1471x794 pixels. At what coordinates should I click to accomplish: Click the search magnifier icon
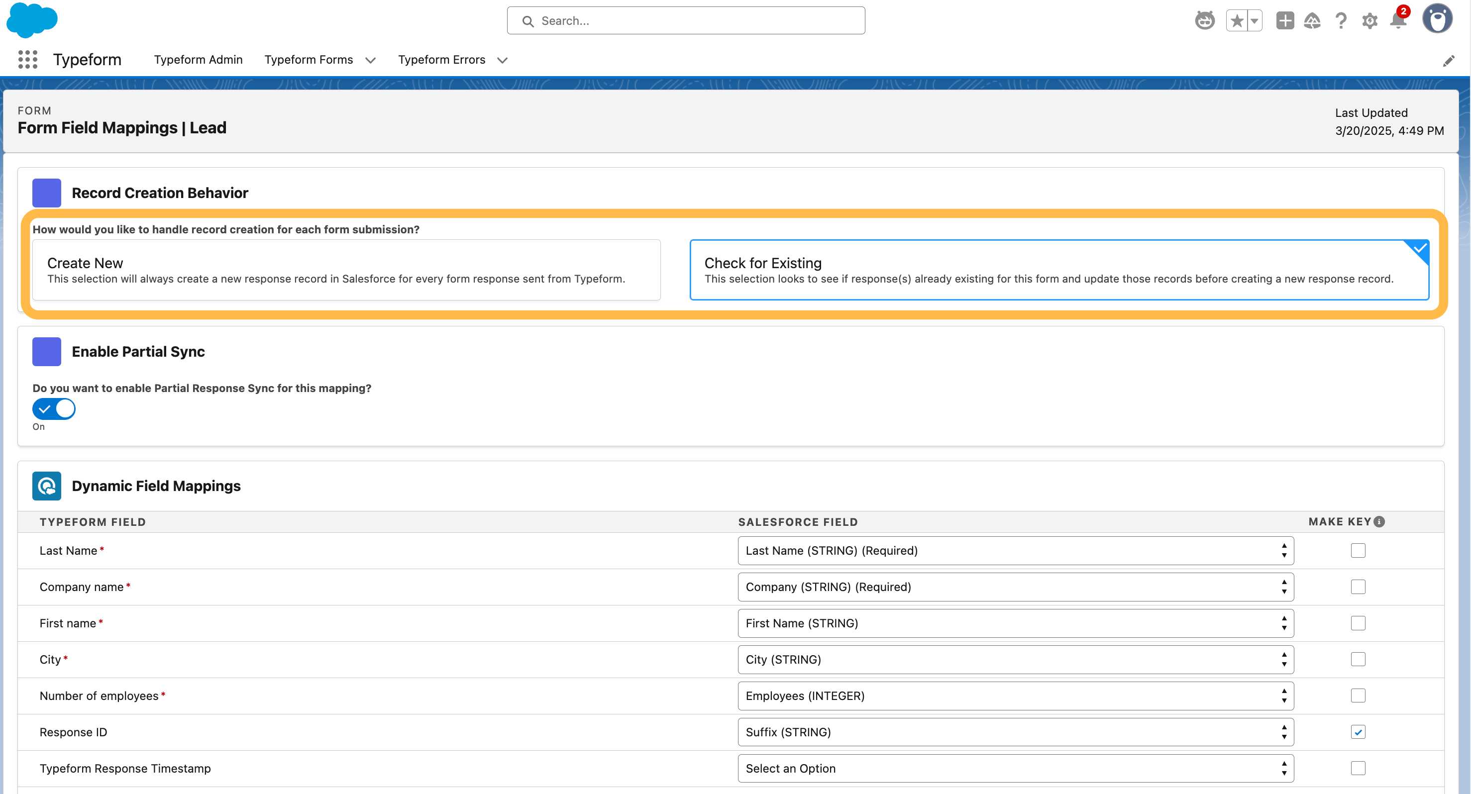(x=528, y=21)
